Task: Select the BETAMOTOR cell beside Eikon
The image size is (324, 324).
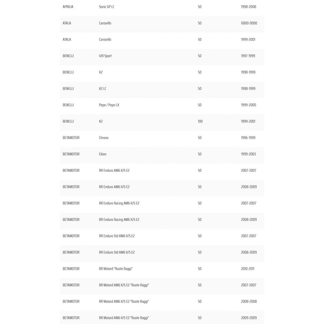Action: 71,154
